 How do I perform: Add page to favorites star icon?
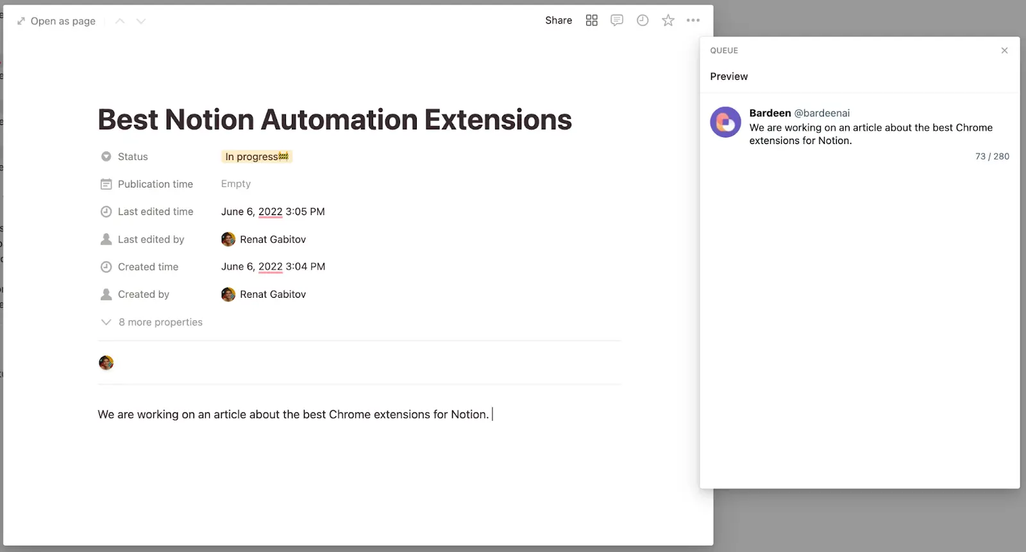click(x=668, y=20)
